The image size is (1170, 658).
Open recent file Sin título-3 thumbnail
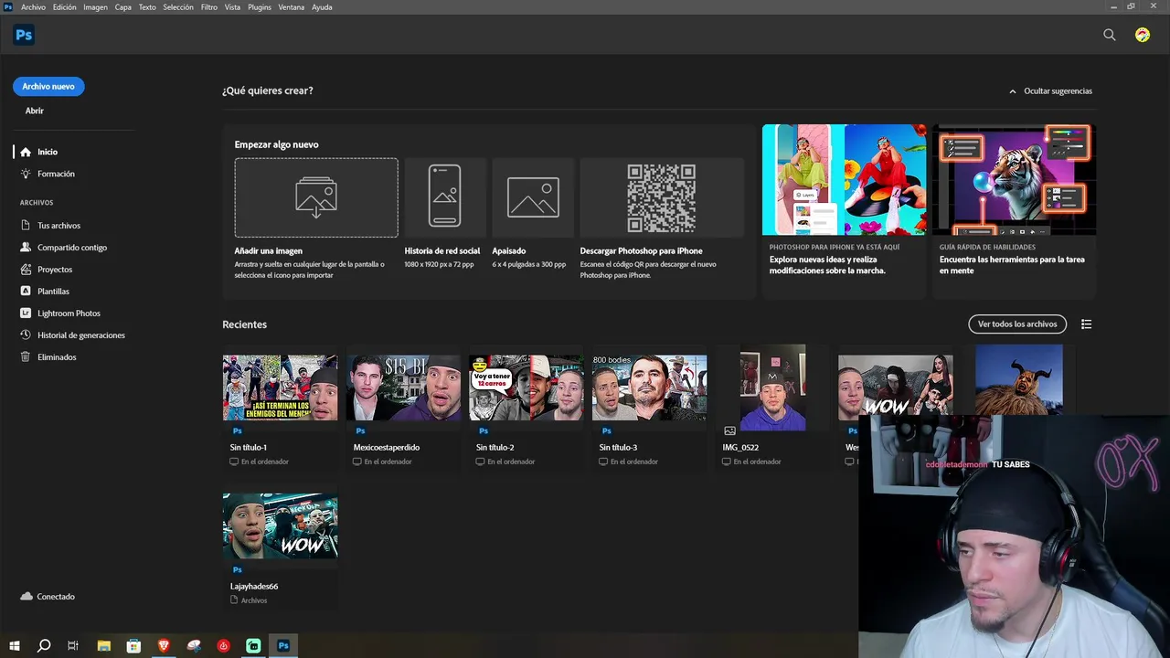click(649, 387)
